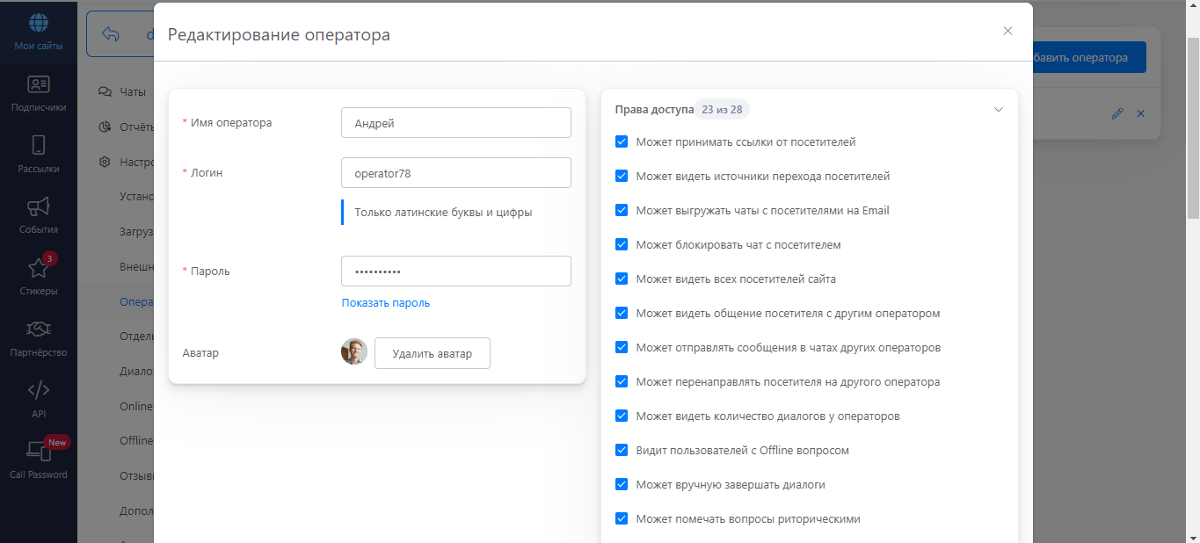1200x543 pixels.
Task: Click the Показать пароль link
Action: (x=385, y=303)
